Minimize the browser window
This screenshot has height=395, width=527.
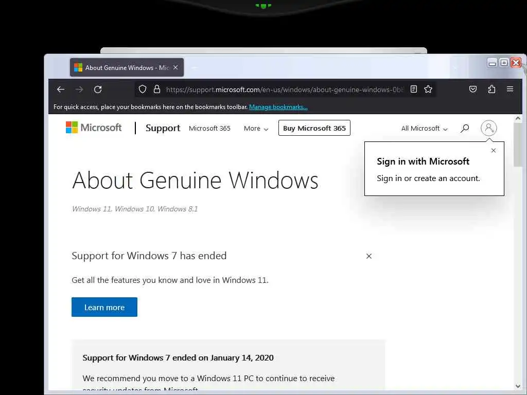492,63
